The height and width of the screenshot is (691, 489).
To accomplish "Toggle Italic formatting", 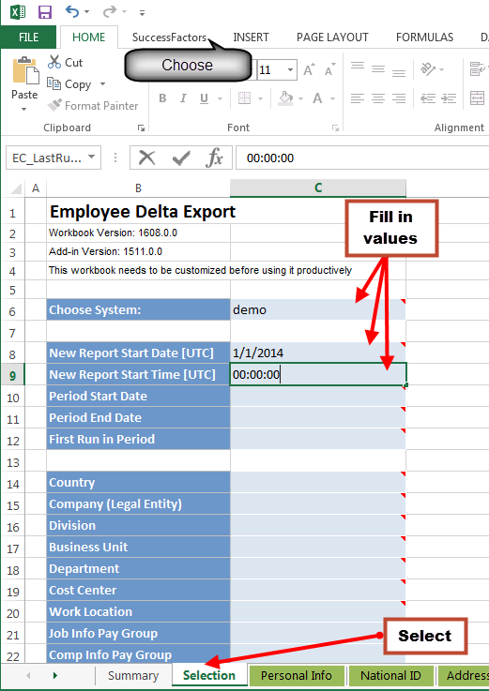I will [183, 98].
